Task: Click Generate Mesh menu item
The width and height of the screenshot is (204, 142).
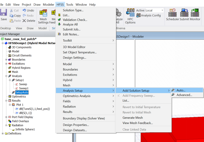Action: click(132, 118)
